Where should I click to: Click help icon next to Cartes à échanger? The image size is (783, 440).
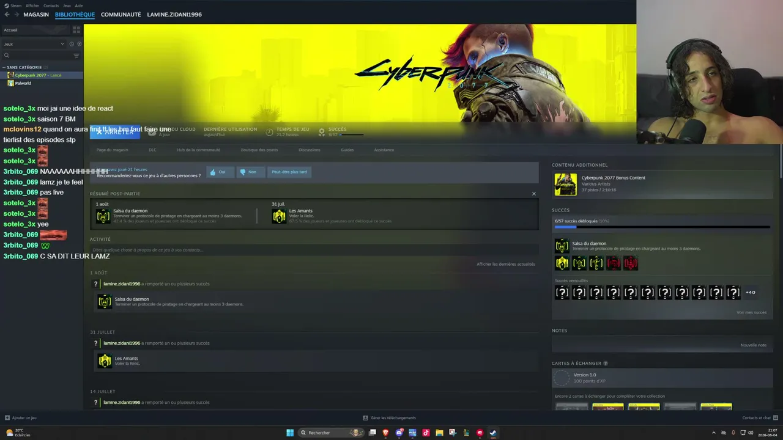click(x=606, y=364)
